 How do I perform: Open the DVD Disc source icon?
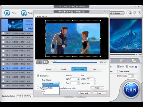[7, 13]
